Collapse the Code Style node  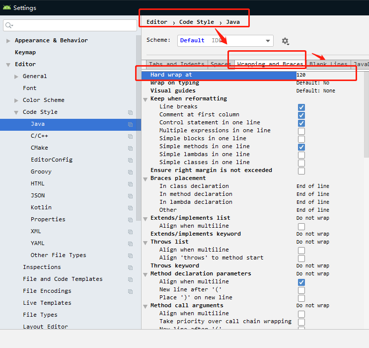pyautogui.click(x=16, y=113)
